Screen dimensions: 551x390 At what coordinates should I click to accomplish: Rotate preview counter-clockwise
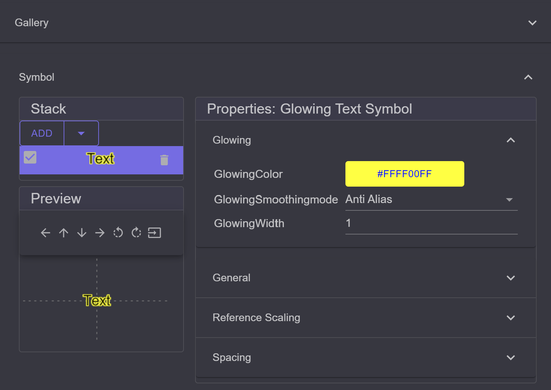118,233
